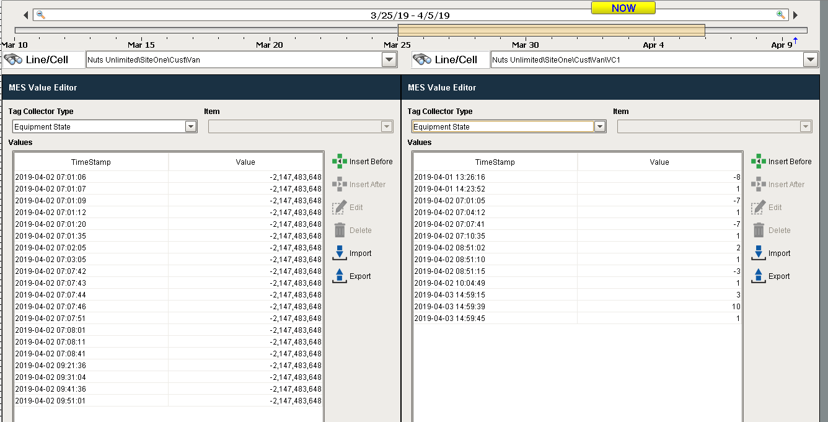Click the zoom out magnifier on date range bar

point(41,15)
